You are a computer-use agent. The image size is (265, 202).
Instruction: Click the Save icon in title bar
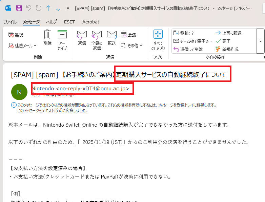(x=19, y=7)
